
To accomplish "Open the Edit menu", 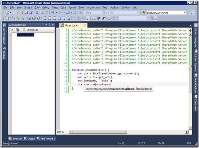I will (12, 7).
